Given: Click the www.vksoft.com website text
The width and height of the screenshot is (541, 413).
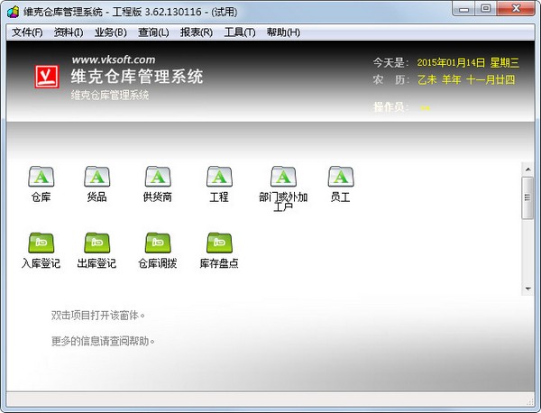Looking at the screenshot, I should pyautogui.click(x=114, y=60).
